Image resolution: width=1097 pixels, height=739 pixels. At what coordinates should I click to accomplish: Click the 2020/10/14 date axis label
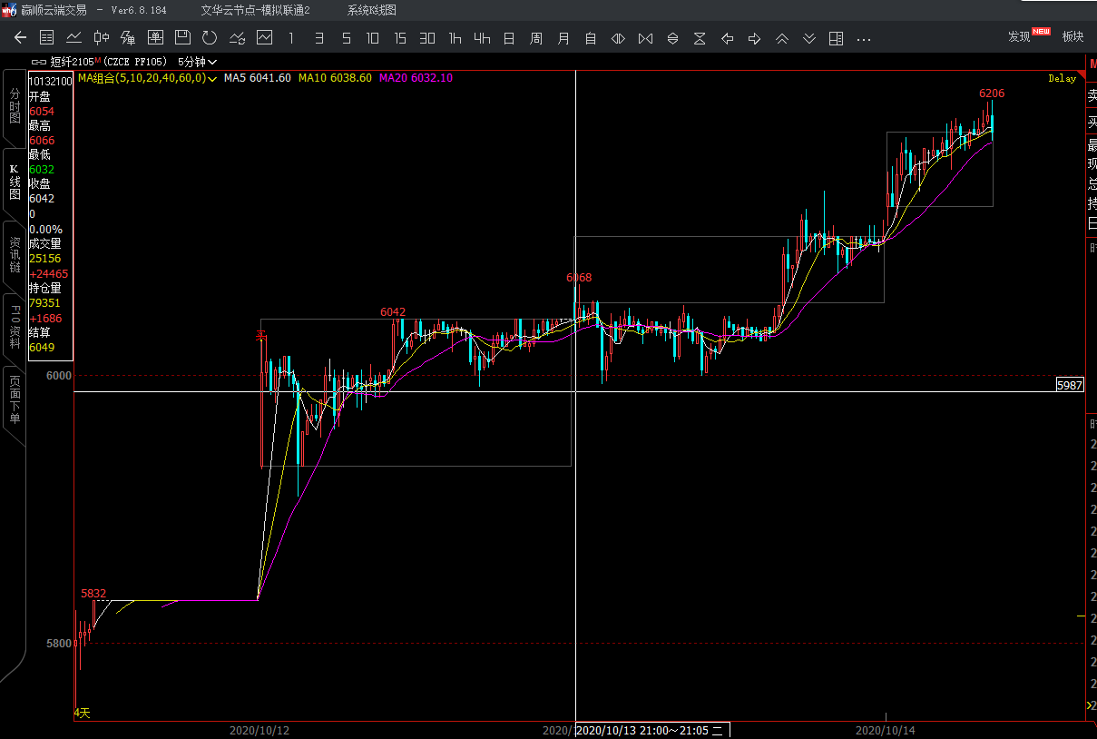884,729
